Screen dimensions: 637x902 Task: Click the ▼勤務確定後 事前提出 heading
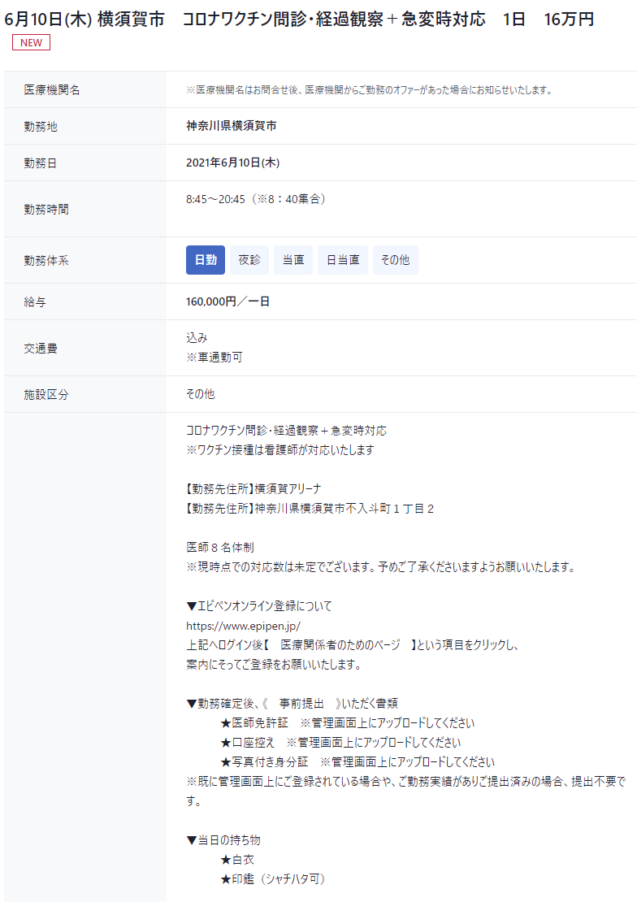[292, 704]
